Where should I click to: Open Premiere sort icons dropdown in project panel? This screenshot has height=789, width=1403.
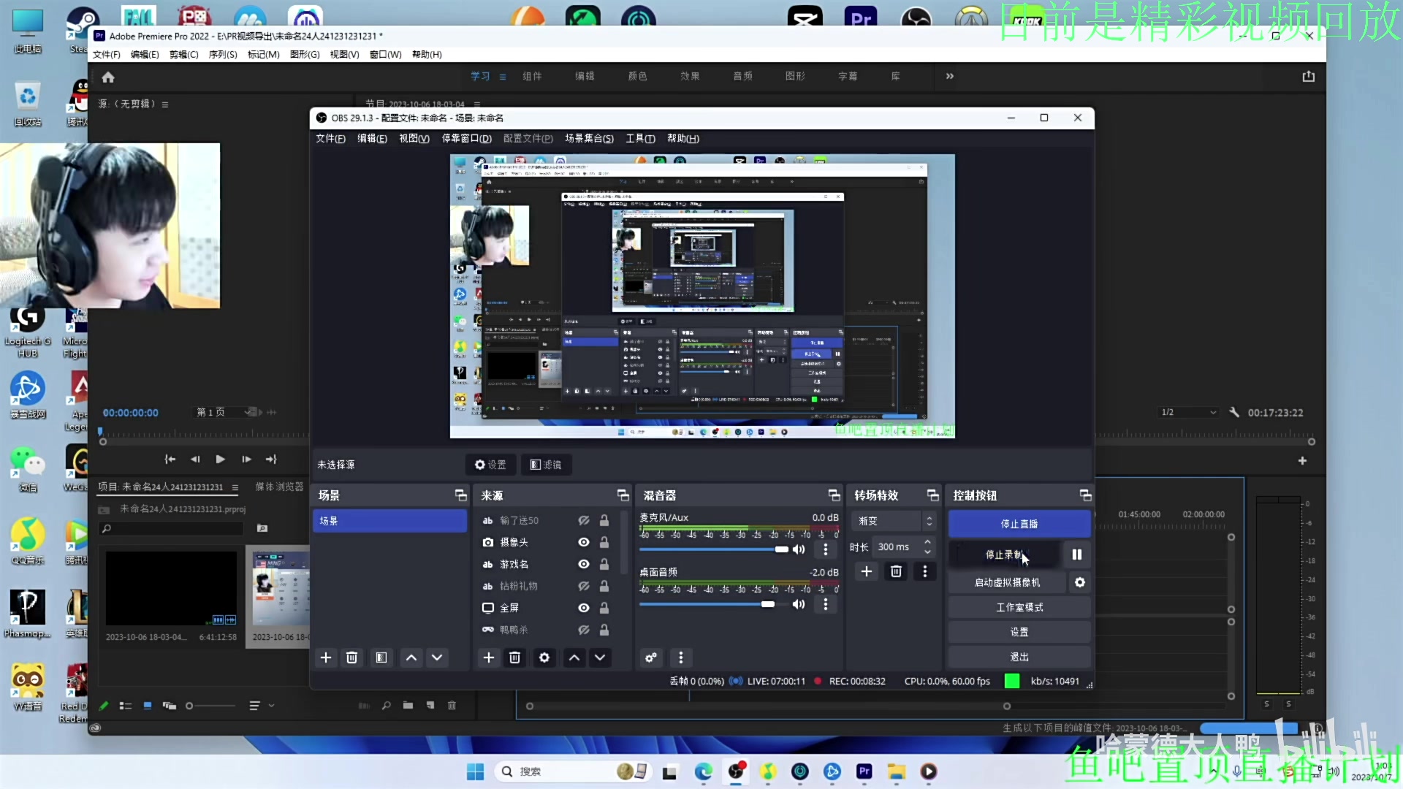(260, 706)
